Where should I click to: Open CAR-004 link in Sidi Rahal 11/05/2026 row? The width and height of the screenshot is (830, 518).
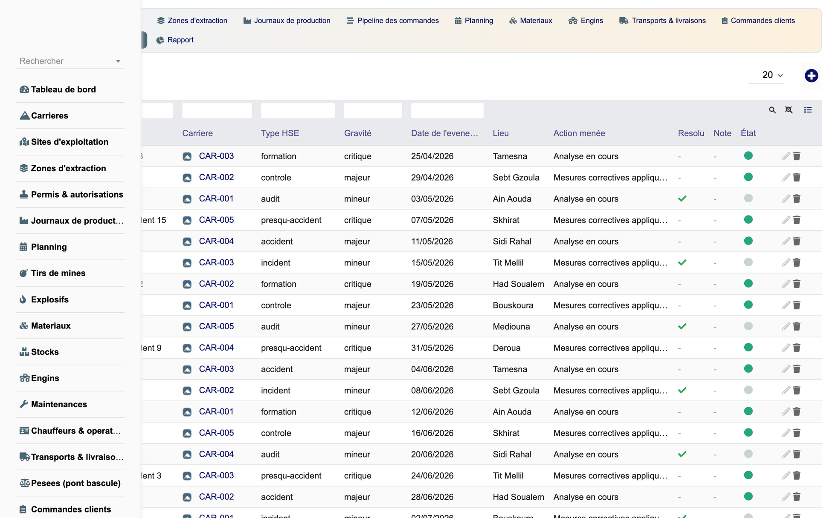(x=216, y=241)
